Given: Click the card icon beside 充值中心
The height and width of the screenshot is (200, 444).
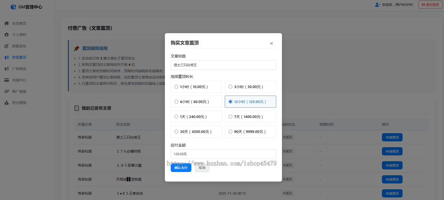Looking at the screenshot, I should click(x=6, y=80).
